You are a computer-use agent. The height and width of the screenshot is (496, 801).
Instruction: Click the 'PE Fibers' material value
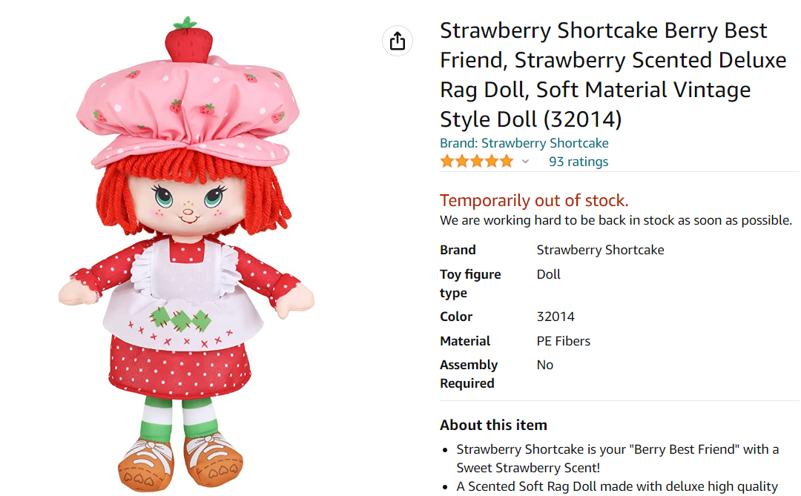point(563,341)
